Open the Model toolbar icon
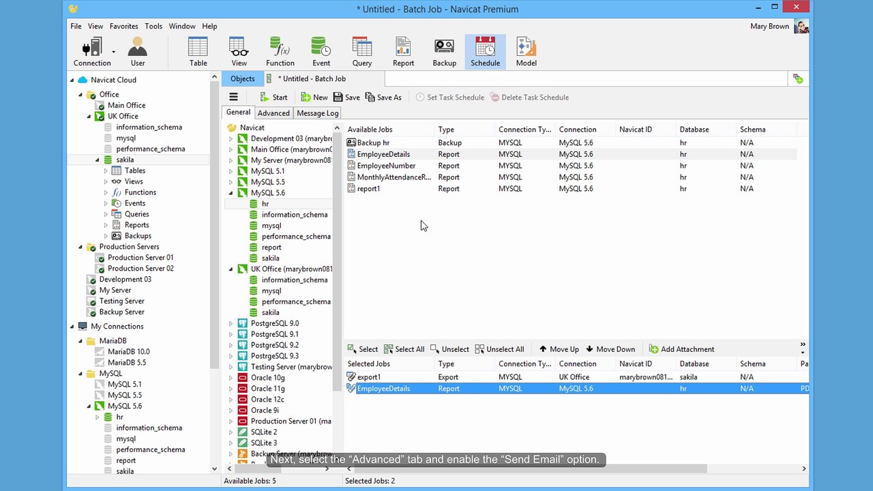The width and height of the screenshot is (873, 491). pyautogui.click(x=526, y=52)
